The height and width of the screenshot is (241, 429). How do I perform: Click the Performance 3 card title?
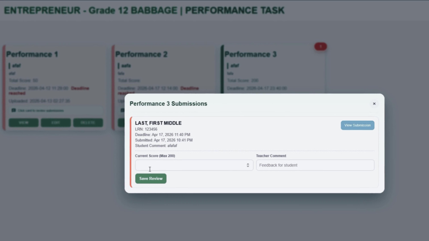[x=251, y=54]
